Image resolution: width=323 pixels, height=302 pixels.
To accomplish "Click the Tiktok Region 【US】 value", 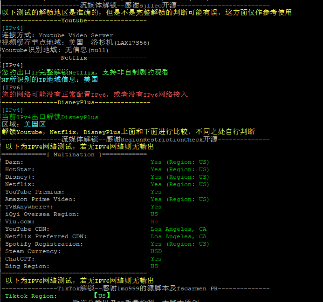I will point(102,296).
